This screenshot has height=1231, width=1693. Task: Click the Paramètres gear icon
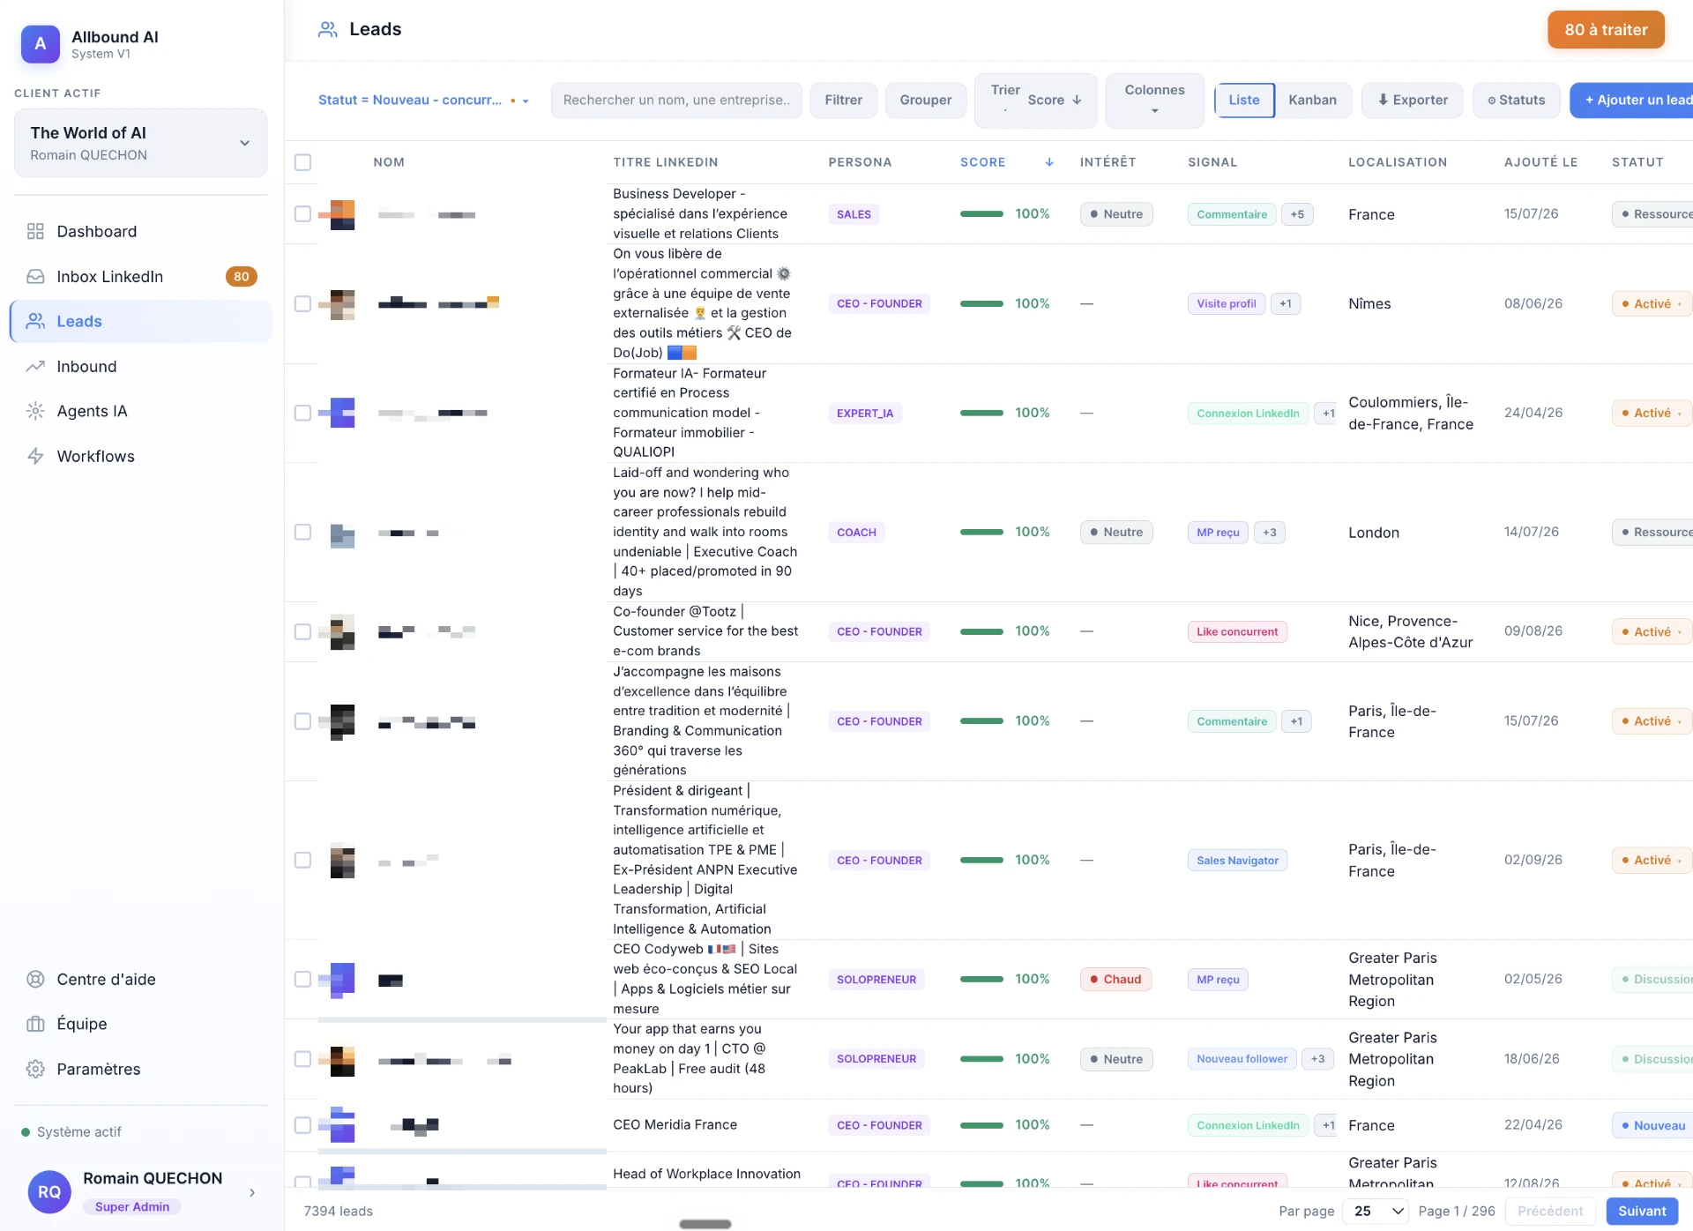click(35, 1069)
